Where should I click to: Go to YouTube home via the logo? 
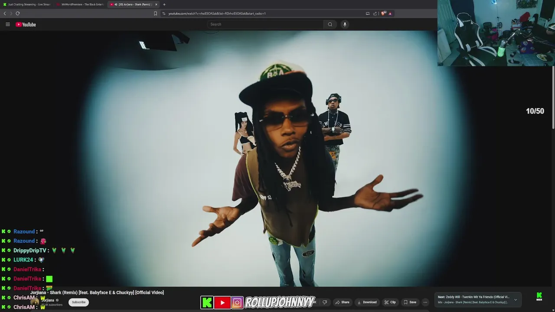[26, 24]
